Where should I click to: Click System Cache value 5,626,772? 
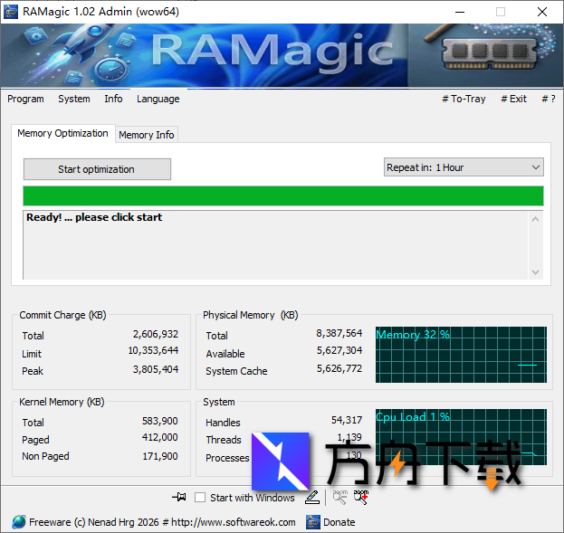tap(339, 368)
